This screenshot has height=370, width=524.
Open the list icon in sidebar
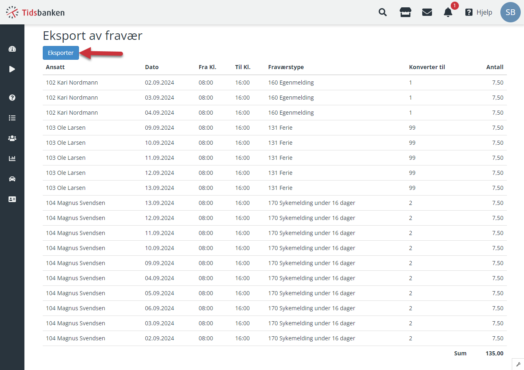(12, 118)
